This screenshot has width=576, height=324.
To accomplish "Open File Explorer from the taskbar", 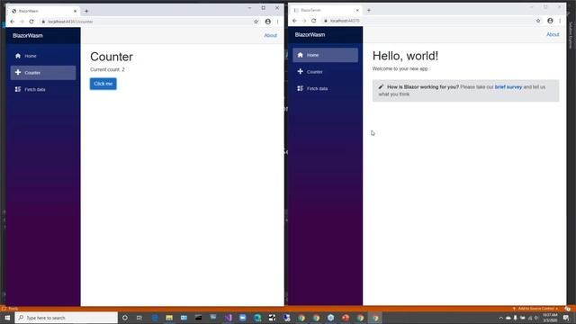I will click(169, 318).
